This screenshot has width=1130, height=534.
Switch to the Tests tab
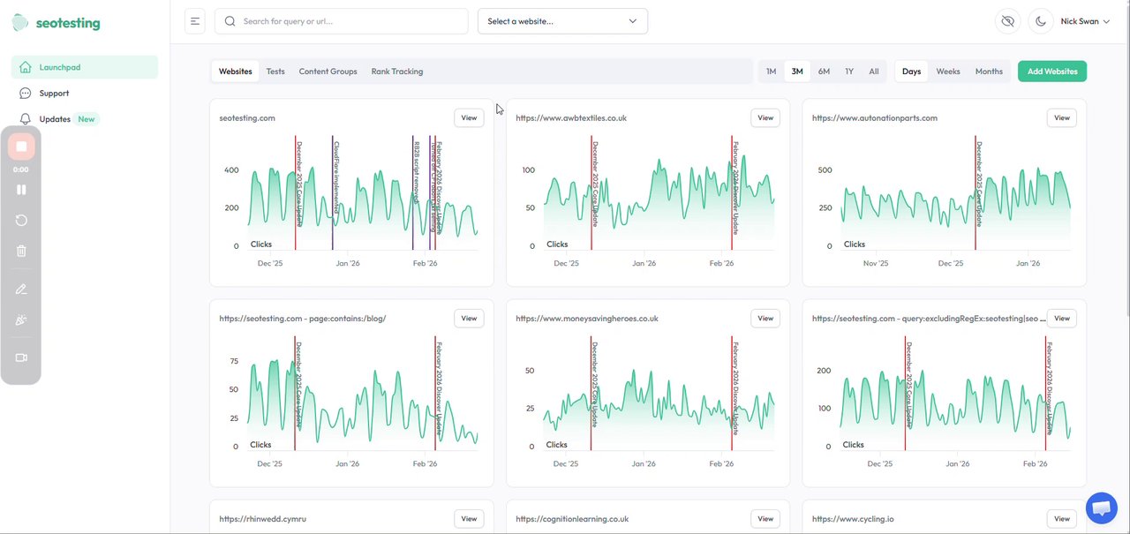point(275,71)
